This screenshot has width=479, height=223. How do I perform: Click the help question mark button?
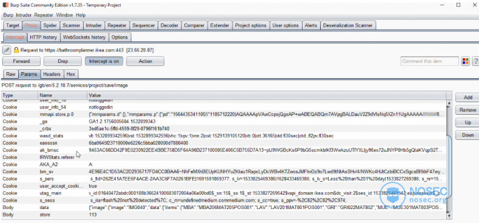click(x=475, y=61)
